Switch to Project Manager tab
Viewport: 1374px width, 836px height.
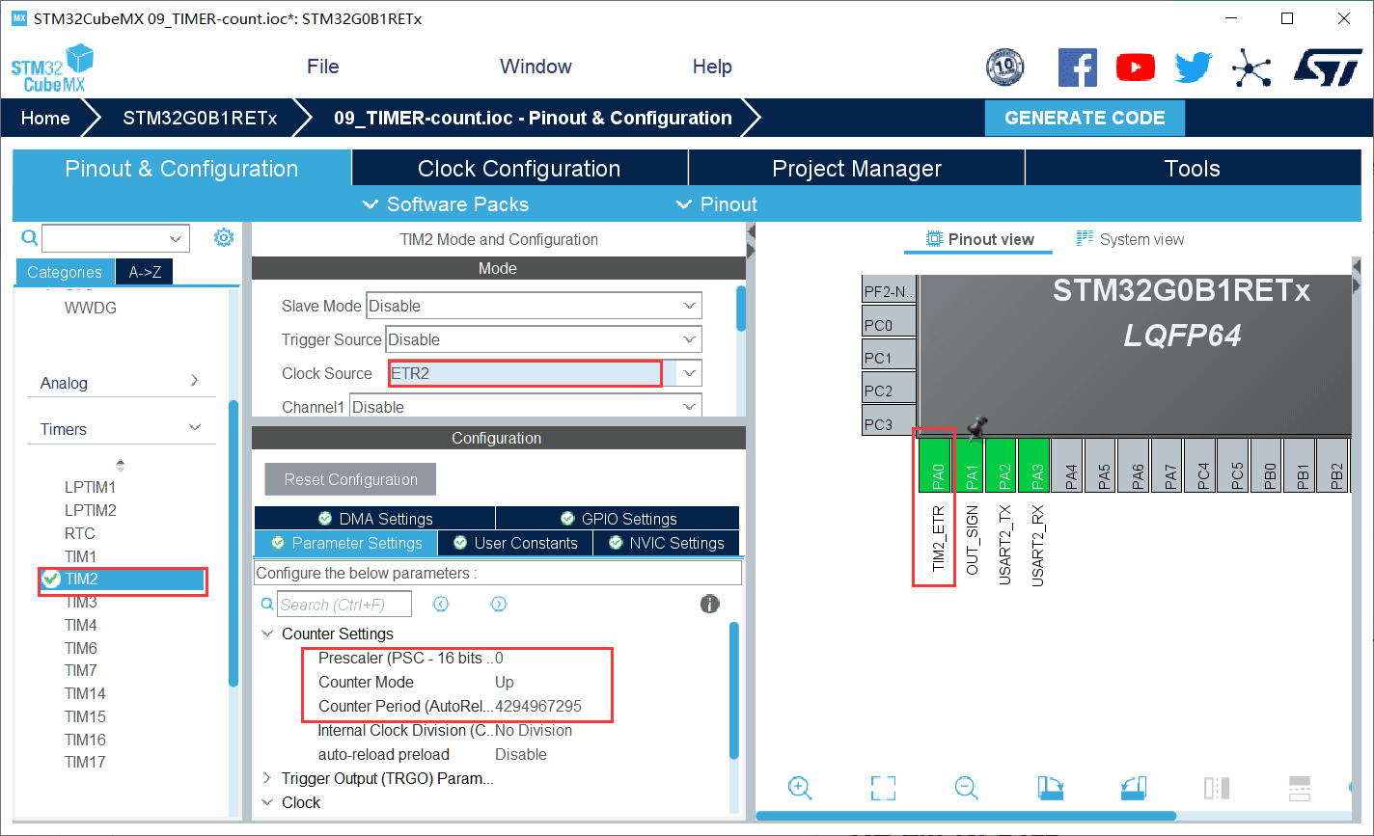click(x=857, y=169)
